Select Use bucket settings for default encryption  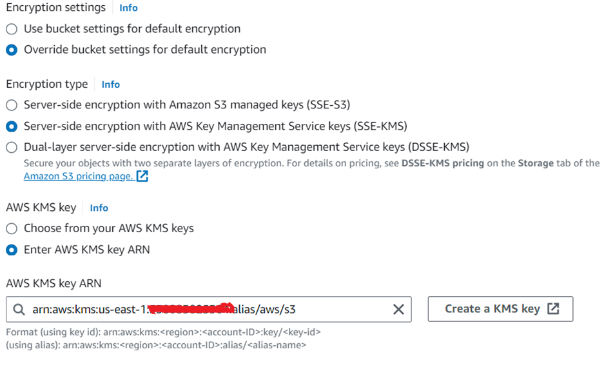(x=12, y=29)
